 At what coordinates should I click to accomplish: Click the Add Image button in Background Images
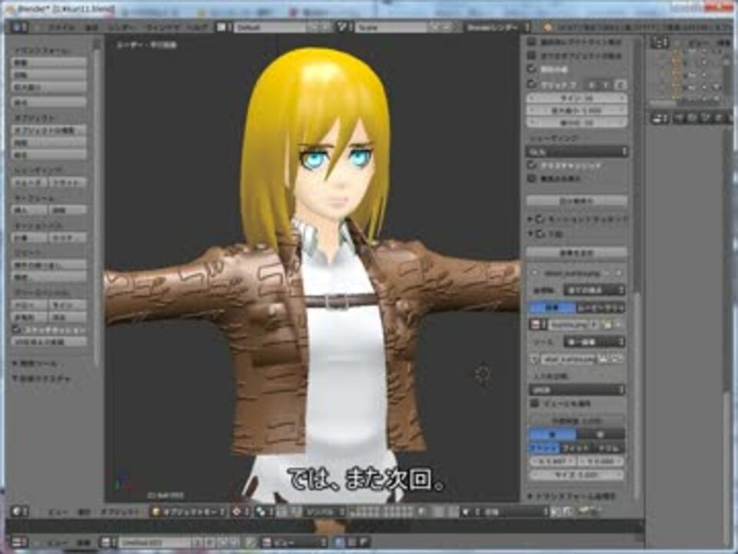tap(577, 253)
